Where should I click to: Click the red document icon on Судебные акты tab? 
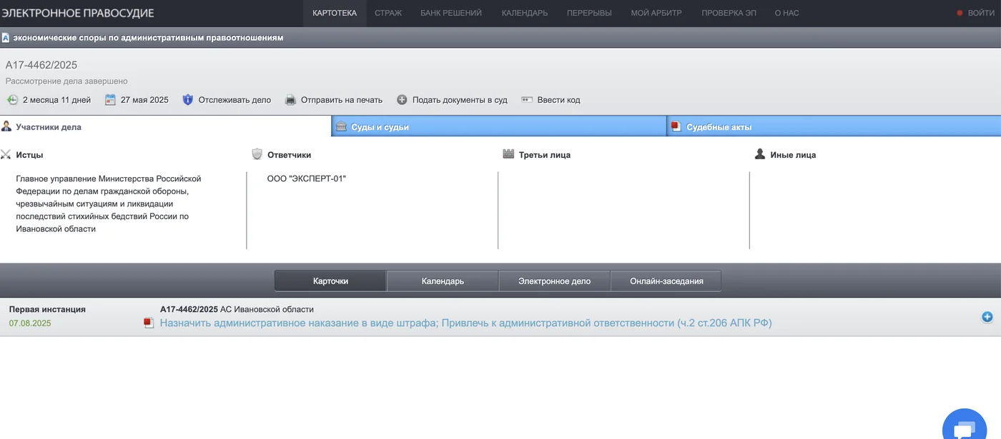pos(676,126)
